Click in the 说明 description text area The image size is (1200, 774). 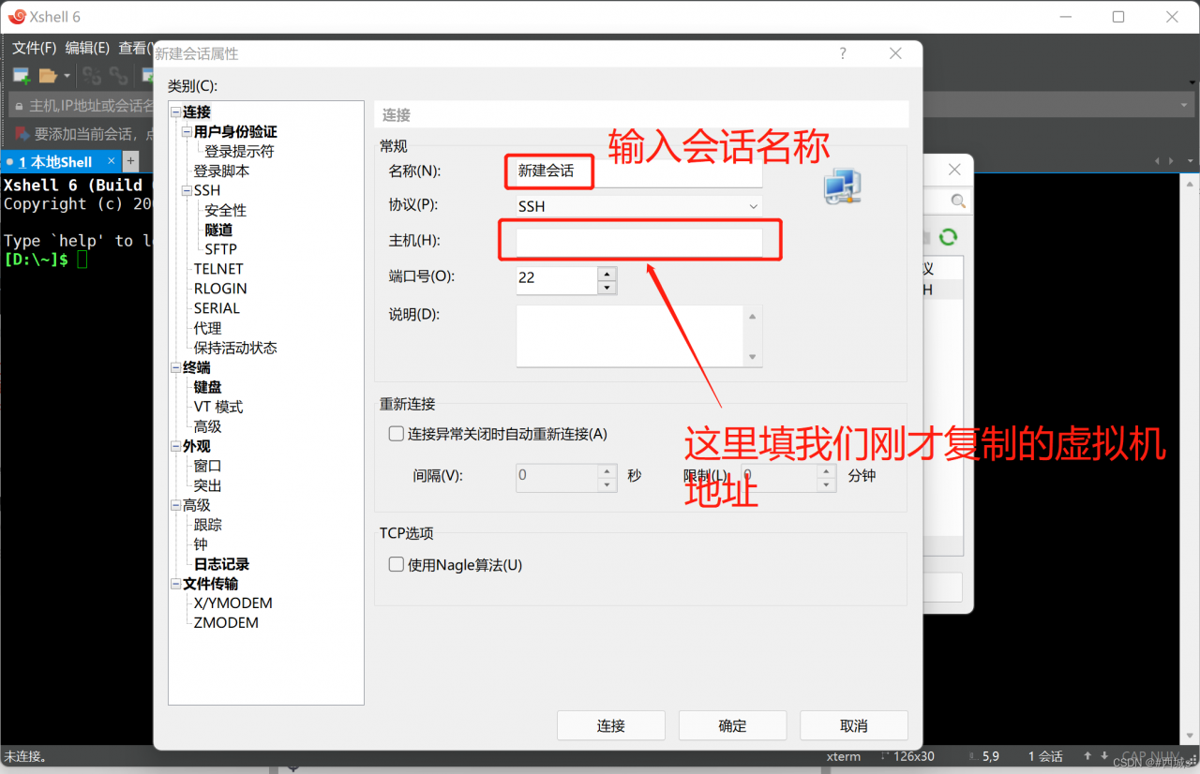(631, 335)
